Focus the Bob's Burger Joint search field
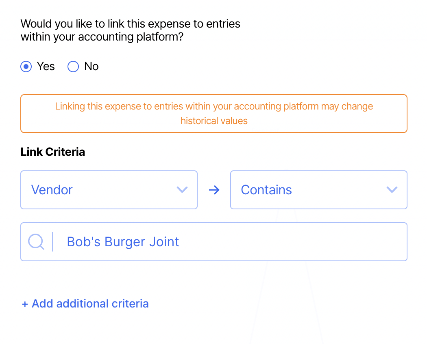The image size is (427, 344). click(228, 242)
